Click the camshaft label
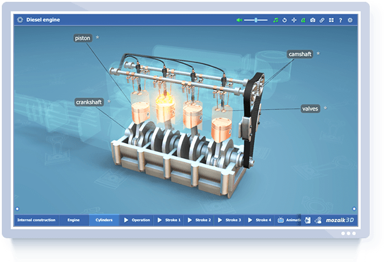 299,54
